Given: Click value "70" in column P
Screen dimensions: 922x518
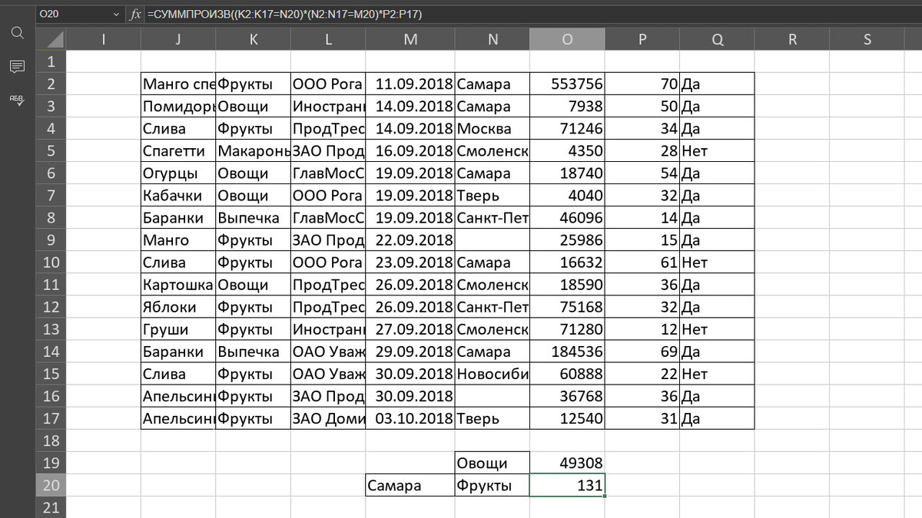Looking at the screenshot, I should (642, 84).
